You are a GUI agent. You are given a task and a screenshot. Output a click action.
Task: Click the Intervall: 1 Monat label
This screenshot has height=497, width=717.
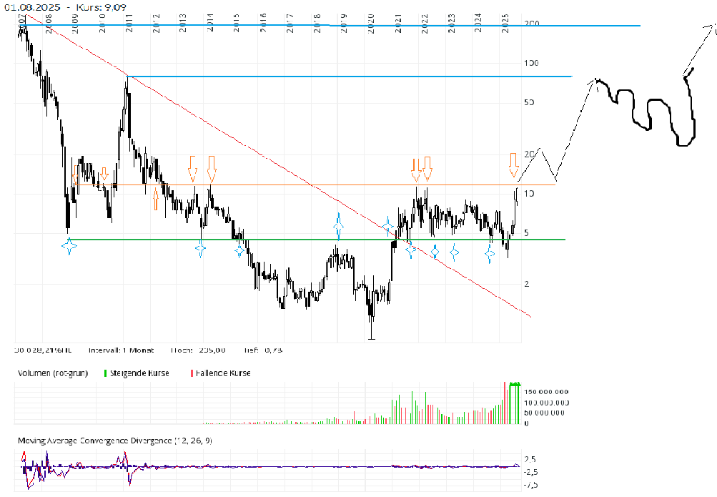122,350
